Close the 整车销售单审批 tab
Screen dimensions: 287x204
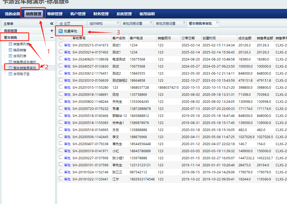[x=217, y=23]
